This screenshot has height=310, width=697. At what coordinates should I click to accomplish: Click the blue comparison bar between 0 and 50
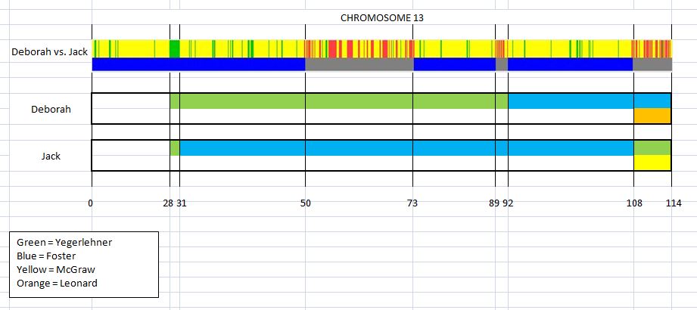[198, 65]
